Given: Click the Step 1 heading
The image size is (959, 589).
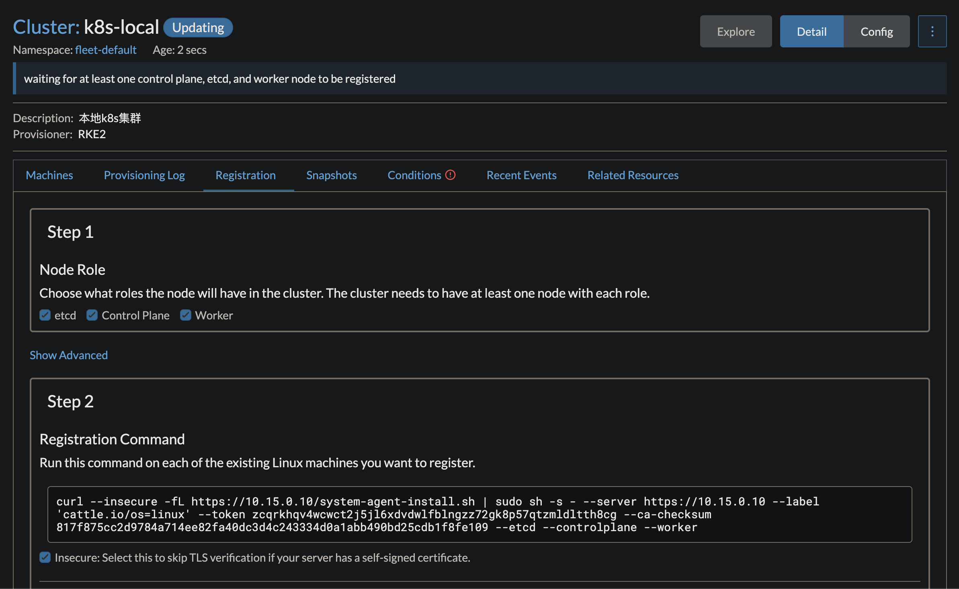Looking at the screenshot, I should pyautogui.click(x=70, y=232).
